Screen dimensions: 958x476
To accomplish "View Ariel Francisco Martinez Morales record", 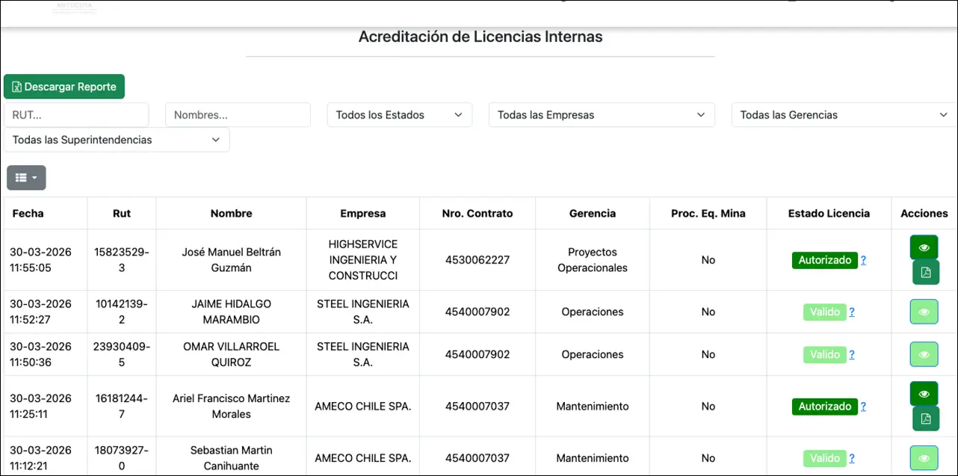I will coord(924,394).
